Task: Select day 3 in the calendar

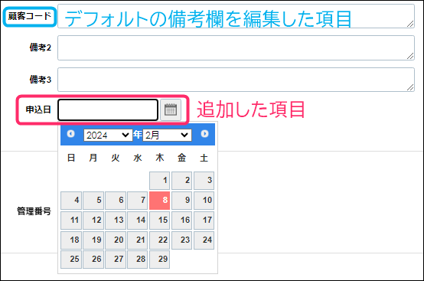Action: [x=204, y=181]
